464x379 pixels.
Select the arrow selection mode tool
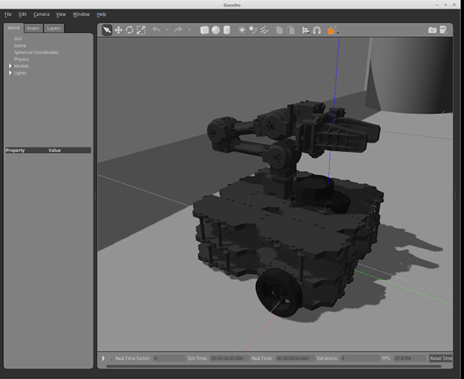pos(107,30)
